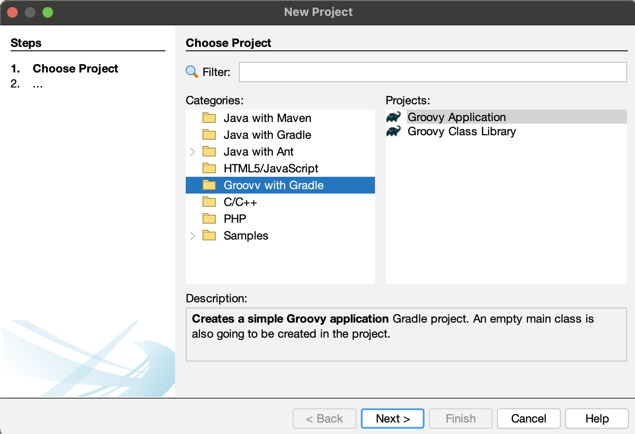Click the C/C++ folder icon
The width and height of the screenshot is (635, 434).
(x=209, y=202)
